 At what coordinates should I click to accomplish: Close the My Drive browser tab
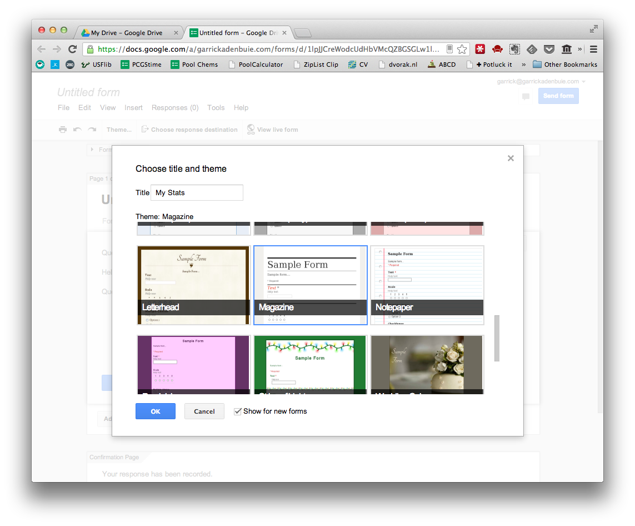coord(176,33)
